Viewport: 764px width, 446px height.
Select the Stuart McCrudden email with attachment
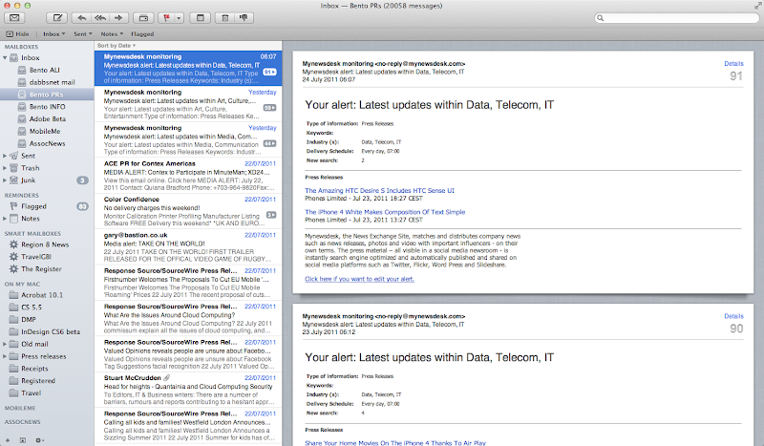[188, 390]
